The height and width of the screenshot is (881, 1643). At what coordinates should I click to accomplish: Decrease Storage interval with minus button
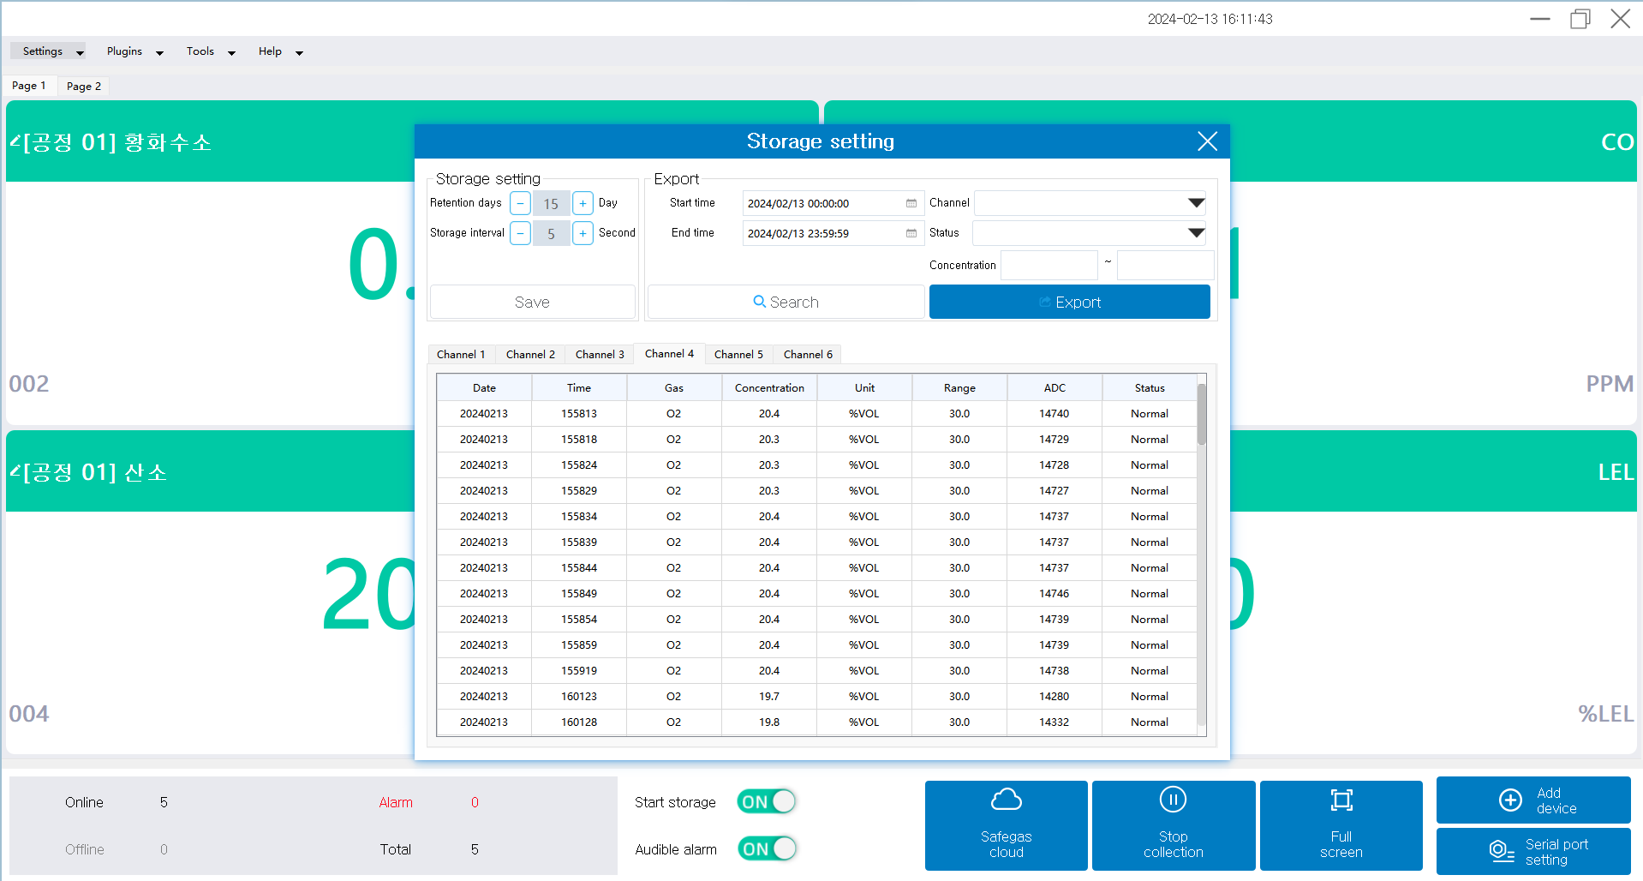pyautogui.click(x=520, y=233)
